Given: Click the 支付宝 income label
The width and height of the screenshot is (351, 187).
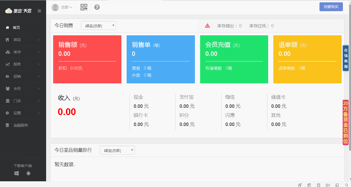Looking at the screenshot, I should pyautogui.click(x=187, y=97).
